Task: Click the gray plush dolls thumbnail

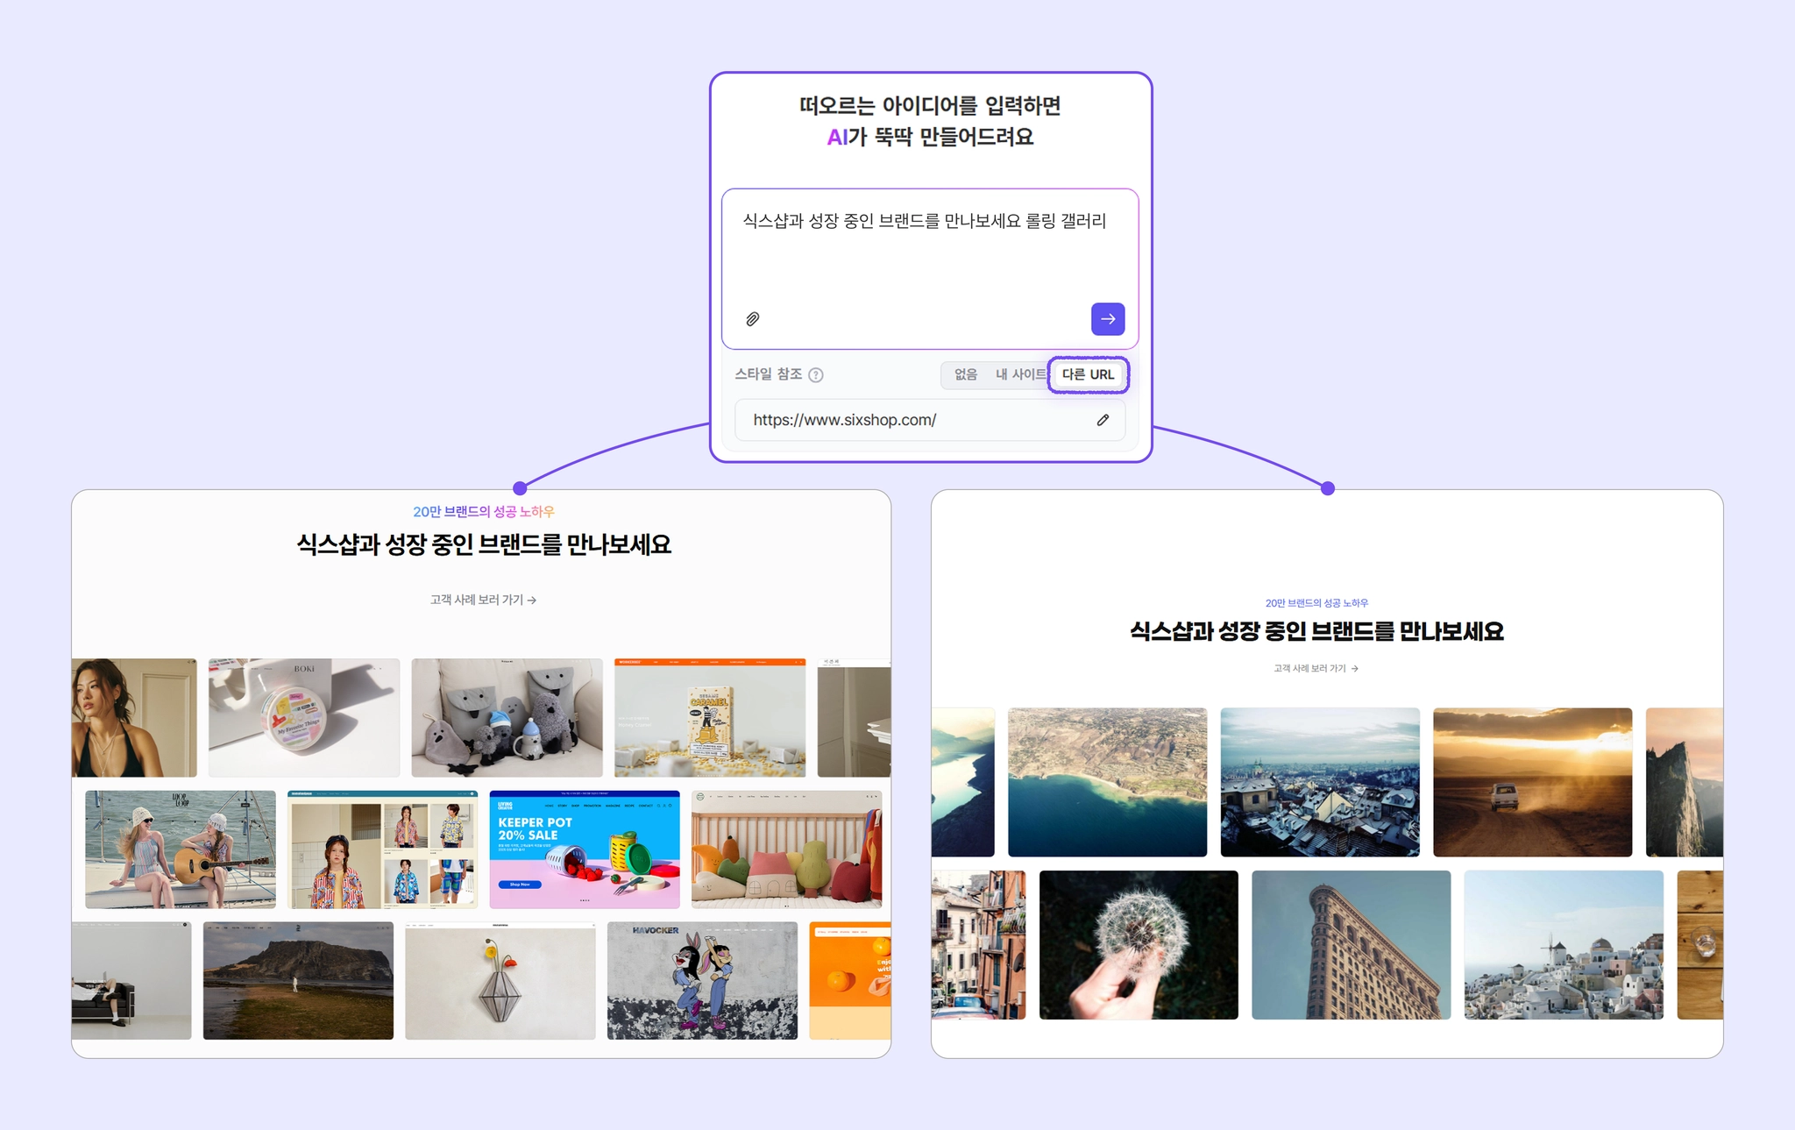Action: click(x=507, y=717)
